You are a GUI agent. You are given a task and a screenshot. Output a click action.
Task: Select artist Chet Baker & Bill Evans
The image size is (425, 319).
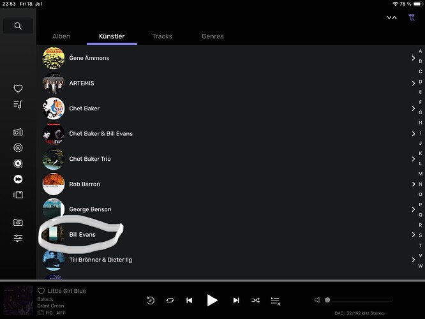pyautogui.click(x=101, y=133)
